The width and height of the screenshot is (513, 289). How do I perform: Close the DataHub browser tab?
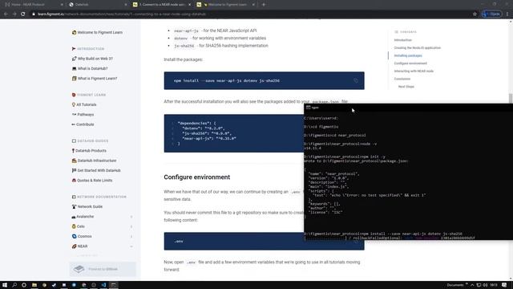click(x=126, y=5)
